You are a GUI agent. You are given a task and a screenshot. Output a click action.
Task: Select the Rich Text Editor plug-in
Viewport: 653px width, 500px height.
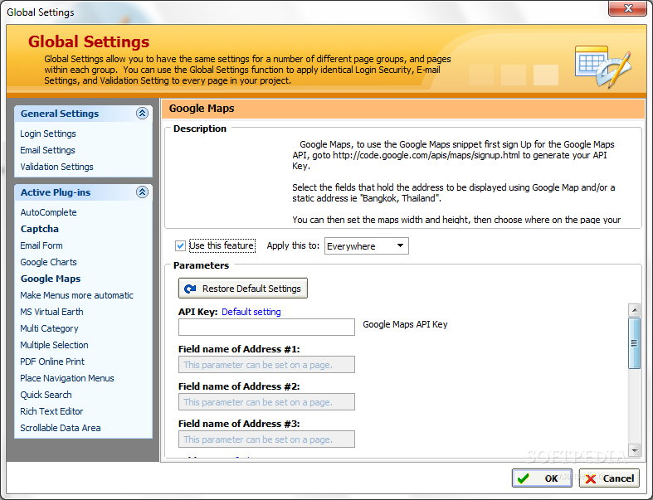coord(52,411)
